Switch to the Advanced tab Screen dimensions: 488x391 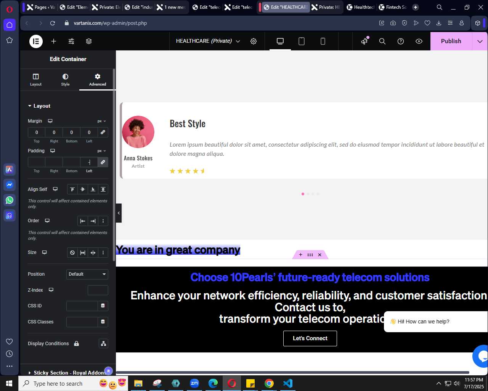[x=98, y=80]
